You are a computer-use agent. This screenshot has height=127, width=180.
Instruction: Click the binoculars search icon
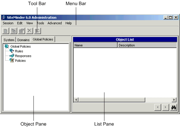174,107
